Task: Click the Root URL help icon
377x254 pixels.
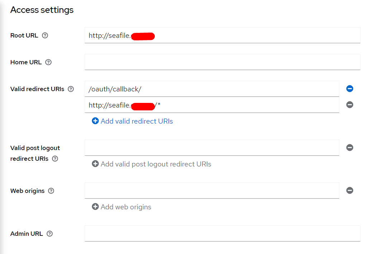Action: (x=45, y=35)
